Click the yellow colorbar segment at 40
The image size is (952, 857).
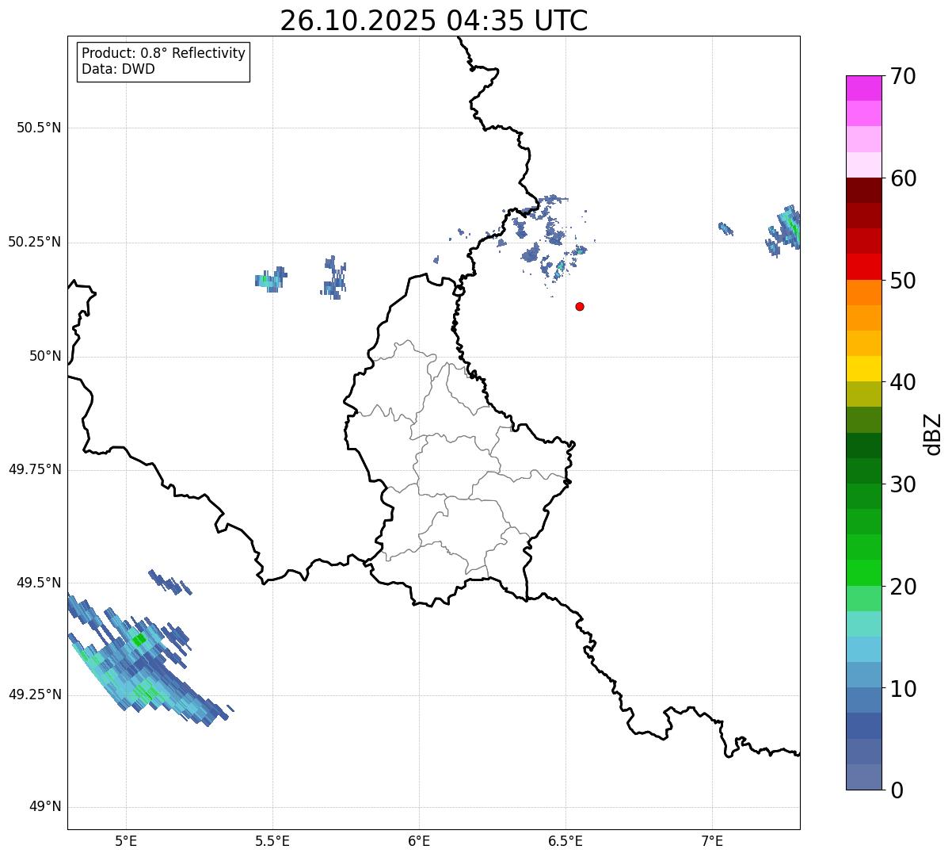[863, 369]
